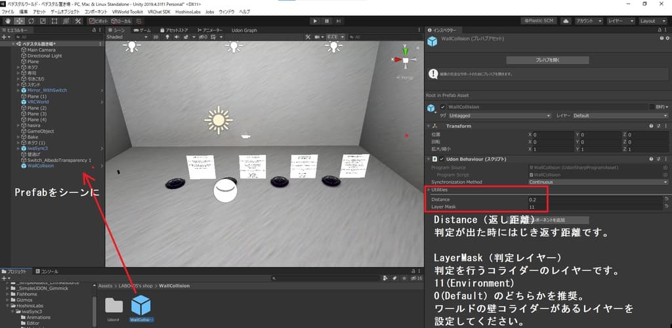The width and height of the screenshot is (672, 328).
Task: Lock the Hierarchy panel
Action: [94, 30]
